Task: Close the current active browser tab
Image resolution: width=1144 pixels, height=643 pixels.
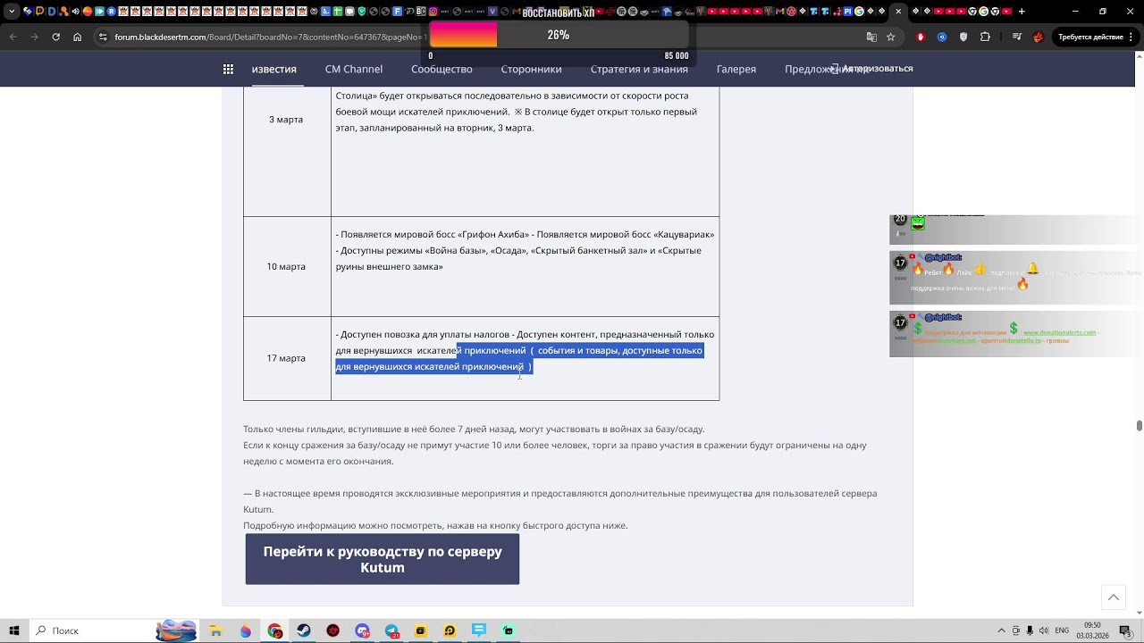Action: click(x=898, y=12)
